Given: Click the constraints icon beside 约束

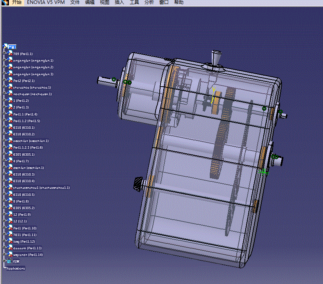Looking at the screenshot, I should [9, 261].
